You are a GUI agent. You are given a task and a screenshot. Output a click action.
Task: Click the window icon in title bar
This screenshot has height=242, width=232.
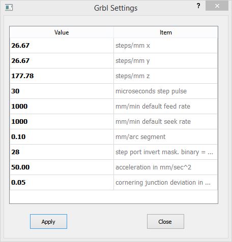9,7
